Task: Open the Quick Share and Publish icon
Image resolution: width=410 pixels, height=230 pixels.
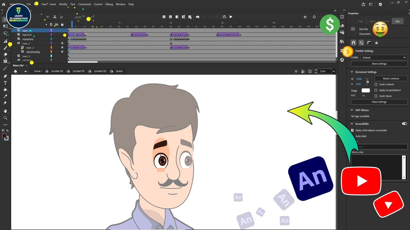Action: tap(363, 4)
